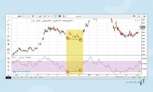Select the text annotation tool

pos(8,32)
